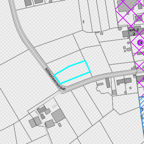Select the long narrow building south of the eastern road

pos(108,83)
